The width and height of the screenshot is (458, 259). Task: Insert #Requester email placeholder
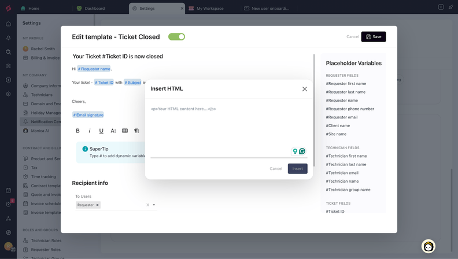point(341,117)
